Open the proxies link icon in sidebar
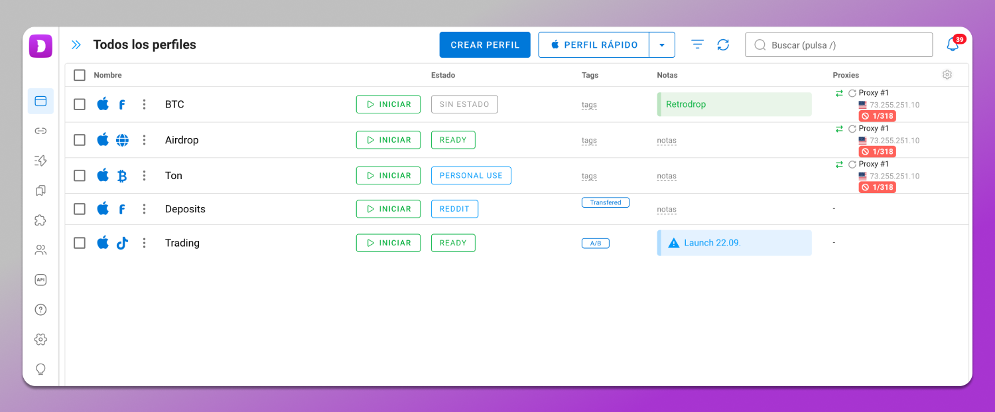Screen dimensions: 995x412 point(40,131)
